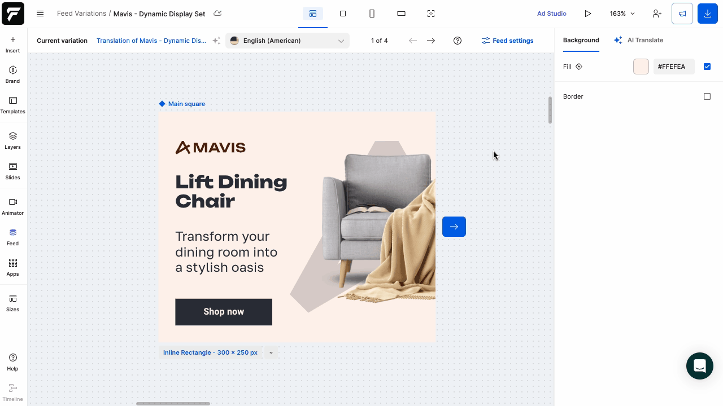This screenshot has width=723, height=406.
Task: Click the megaphone publish button
Action: [x=682, y=14]
